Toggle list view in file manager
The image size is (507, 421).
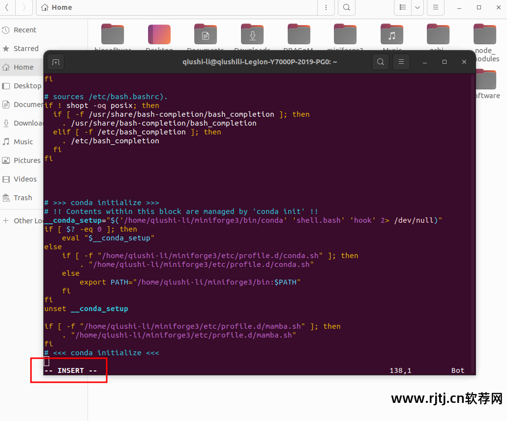[x=403, y=7]
